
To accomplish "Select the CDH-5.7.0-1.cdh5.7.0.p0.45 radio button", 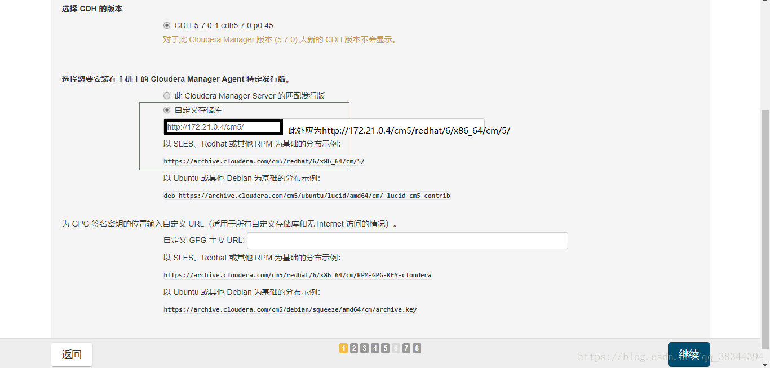I will pos(166,25).
